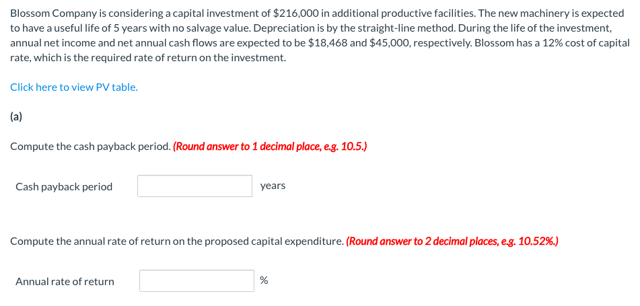The width and height of the screenshot is (640, 306).
Task: Focus the Cash payback period input box
Action: [194, 186]
